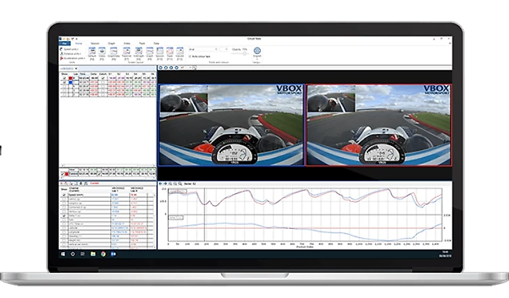Image resolution: width=509 pixels, height=298 pixels.
Task: Click the lap table horizontal scrollbar
Action: point(108,165)
